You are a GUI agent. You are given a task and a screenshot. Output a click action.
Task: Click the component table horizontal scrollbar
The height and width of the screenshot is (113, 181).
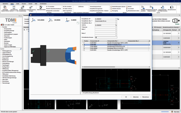point(116,67)
